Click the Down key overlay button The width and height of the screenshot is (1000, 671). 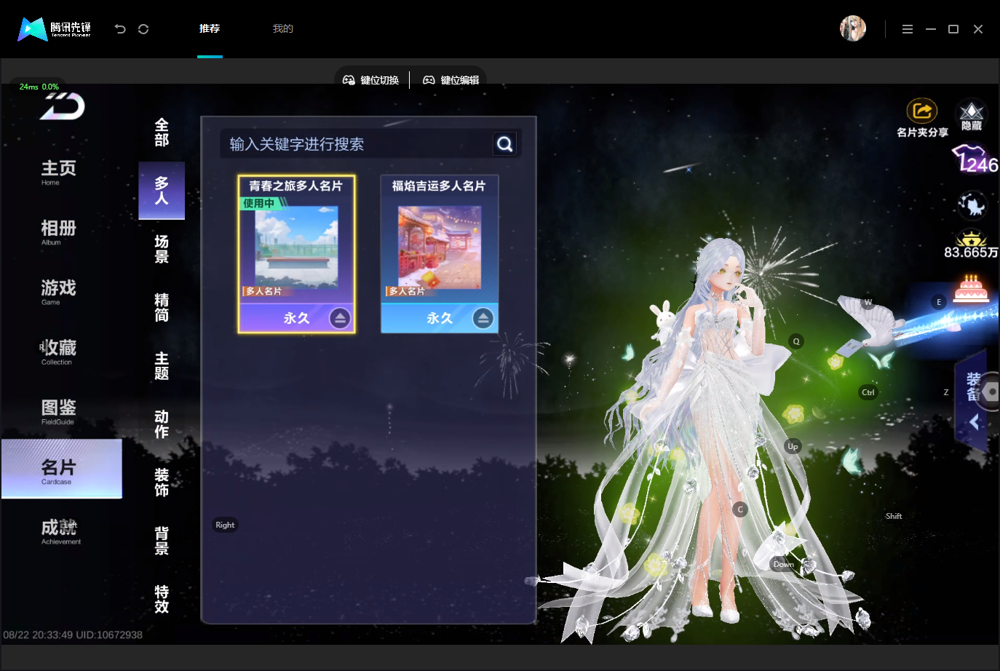pos(784,564)
